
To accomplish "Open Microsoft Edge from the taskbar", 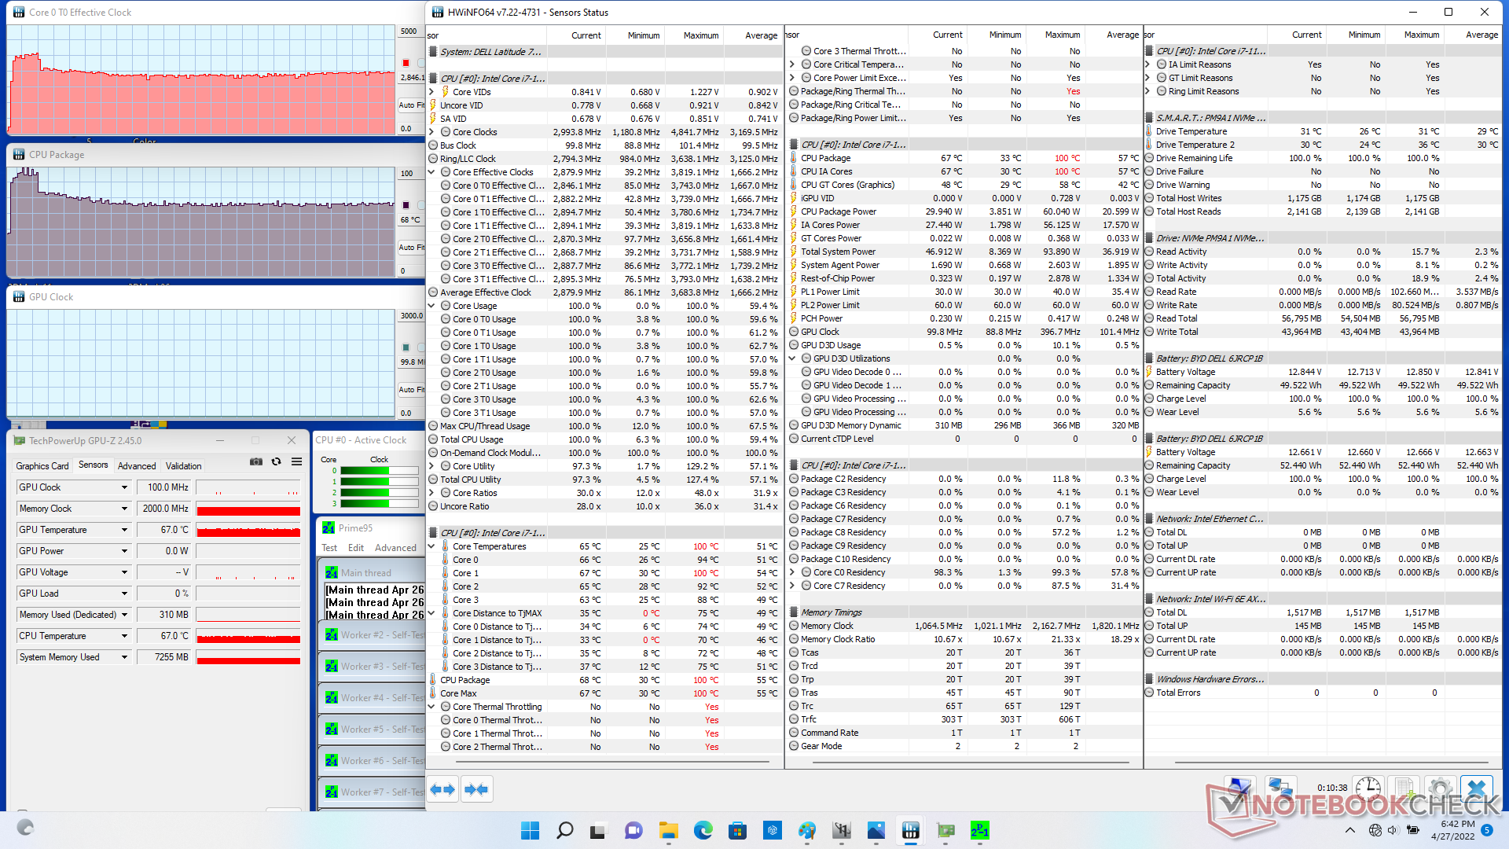I will pos(703,830).
